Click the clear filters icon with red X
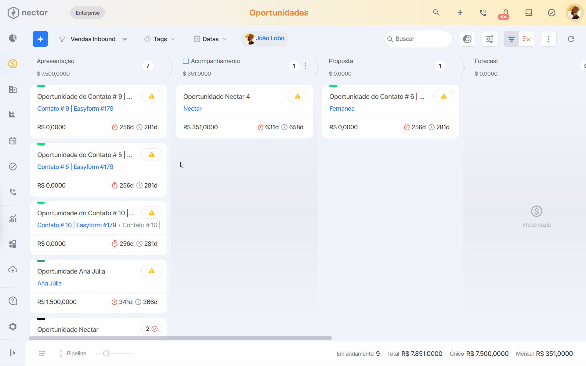Viewport: 586px width, 366px height. pos(526,39)
